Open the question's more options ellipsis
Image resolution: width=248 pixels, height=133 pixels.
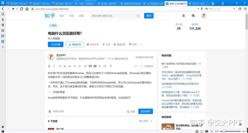point(142,44)
